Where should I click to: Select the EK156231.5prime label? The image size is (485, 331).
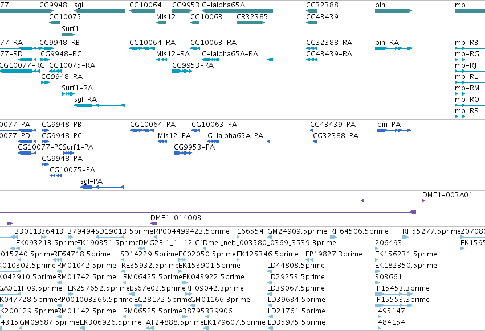pos(406,254)
